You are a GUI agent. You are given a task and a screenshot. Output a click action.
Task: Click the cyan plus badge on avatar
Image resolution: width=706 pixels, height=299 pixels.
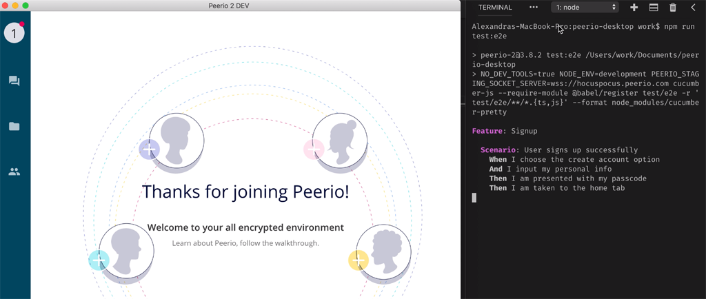tap(99, 260)
